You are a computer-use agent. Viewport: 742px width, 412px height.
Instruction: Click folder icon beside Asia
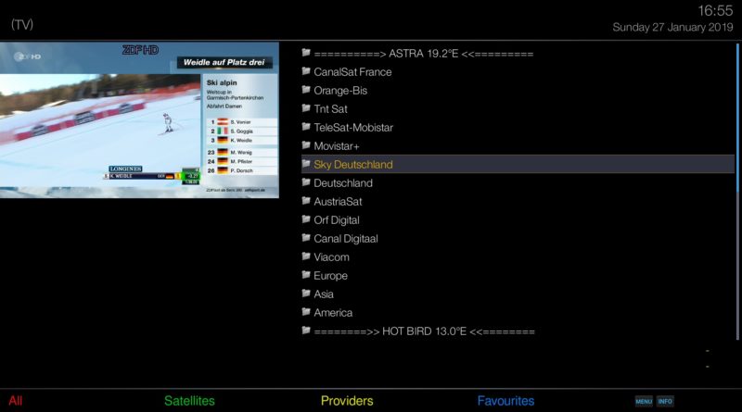pyautogui.click(x=306, y=293)
